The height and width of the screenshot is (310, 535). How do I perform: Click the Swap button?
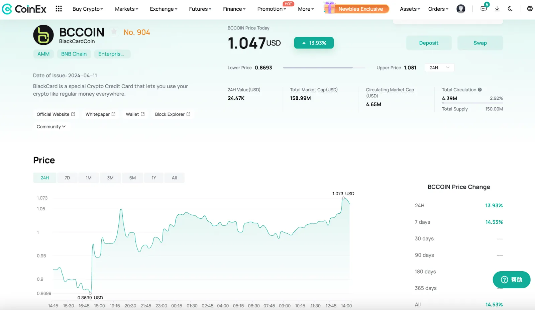point(480,43)
